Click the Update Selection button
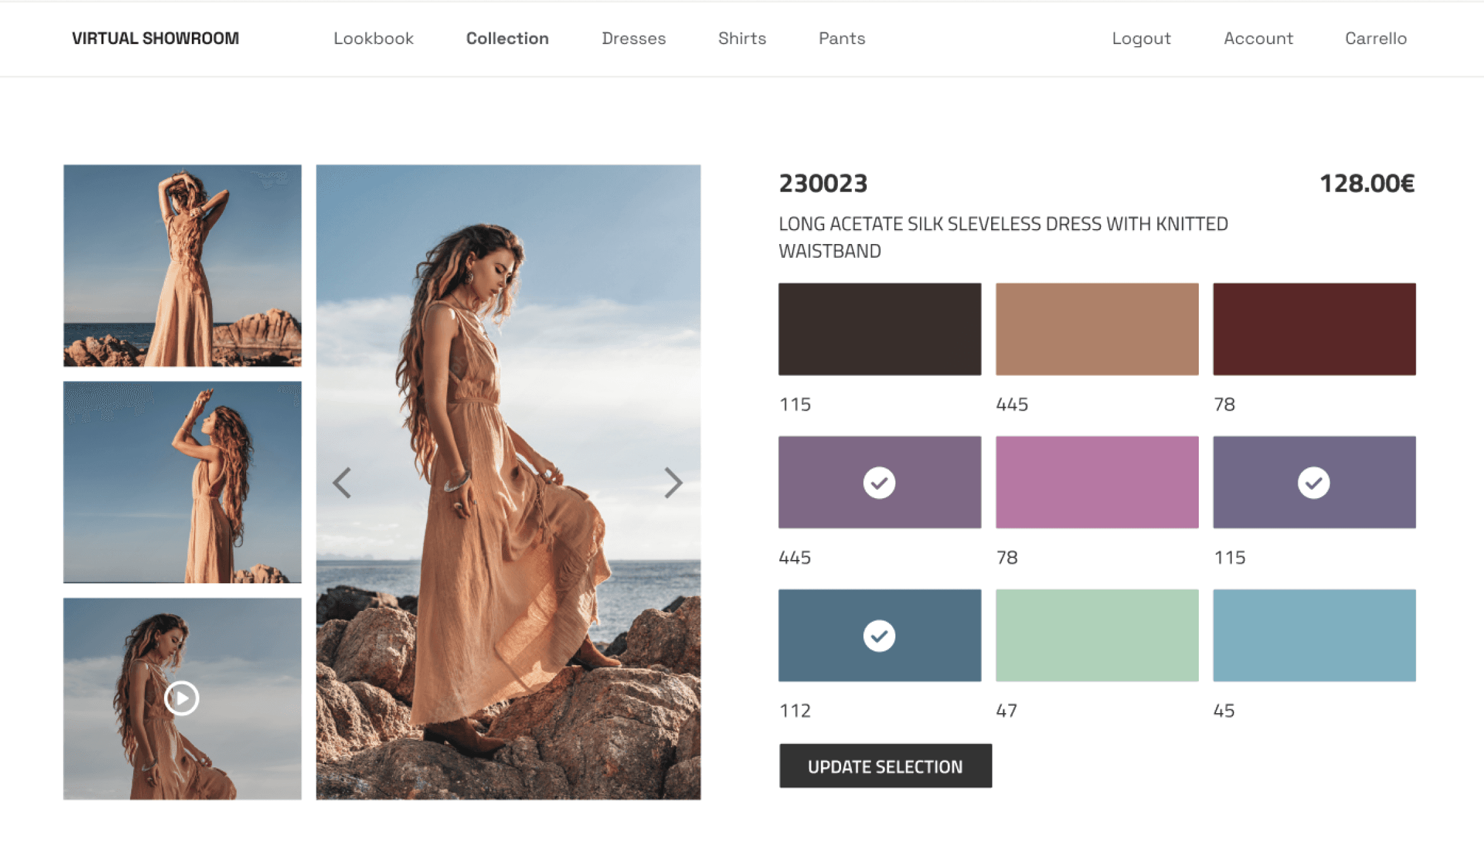Screen dimensions: 1484x850 [885, 766]
